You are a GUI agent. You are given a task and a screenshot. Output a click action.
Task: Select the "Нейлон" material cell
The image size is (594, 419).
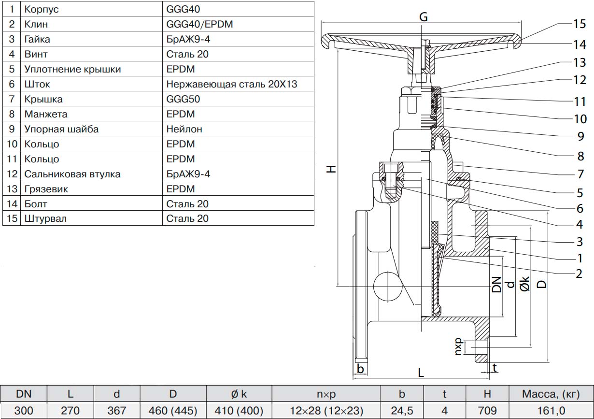[184, 129]
